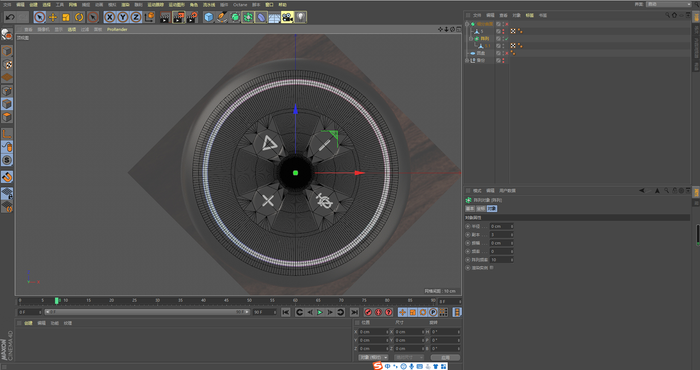This screenshot has height=370, width=700.
Task: Collapse the 细分曲面 object tree
Action: tap(467, 24)
